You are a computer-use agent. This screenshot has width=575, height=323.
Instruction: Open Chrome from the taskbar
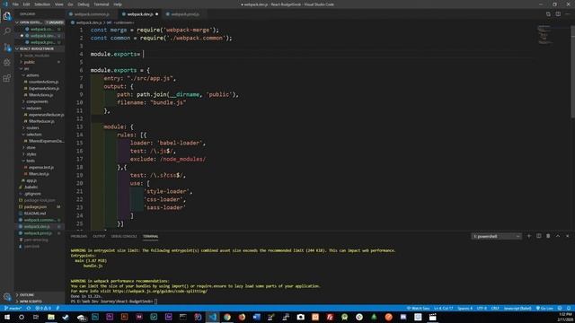tap(227, 317)
